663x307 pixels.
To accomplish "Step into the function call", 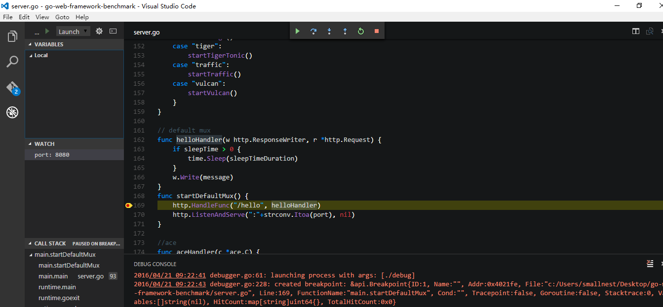I will pyautogui.click(x=329, y=31).
